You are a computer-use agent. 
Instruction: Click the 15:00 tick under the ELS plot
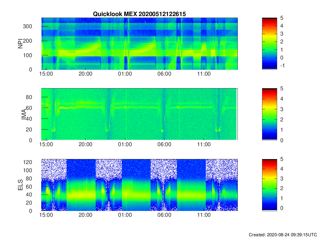[46, 215]
